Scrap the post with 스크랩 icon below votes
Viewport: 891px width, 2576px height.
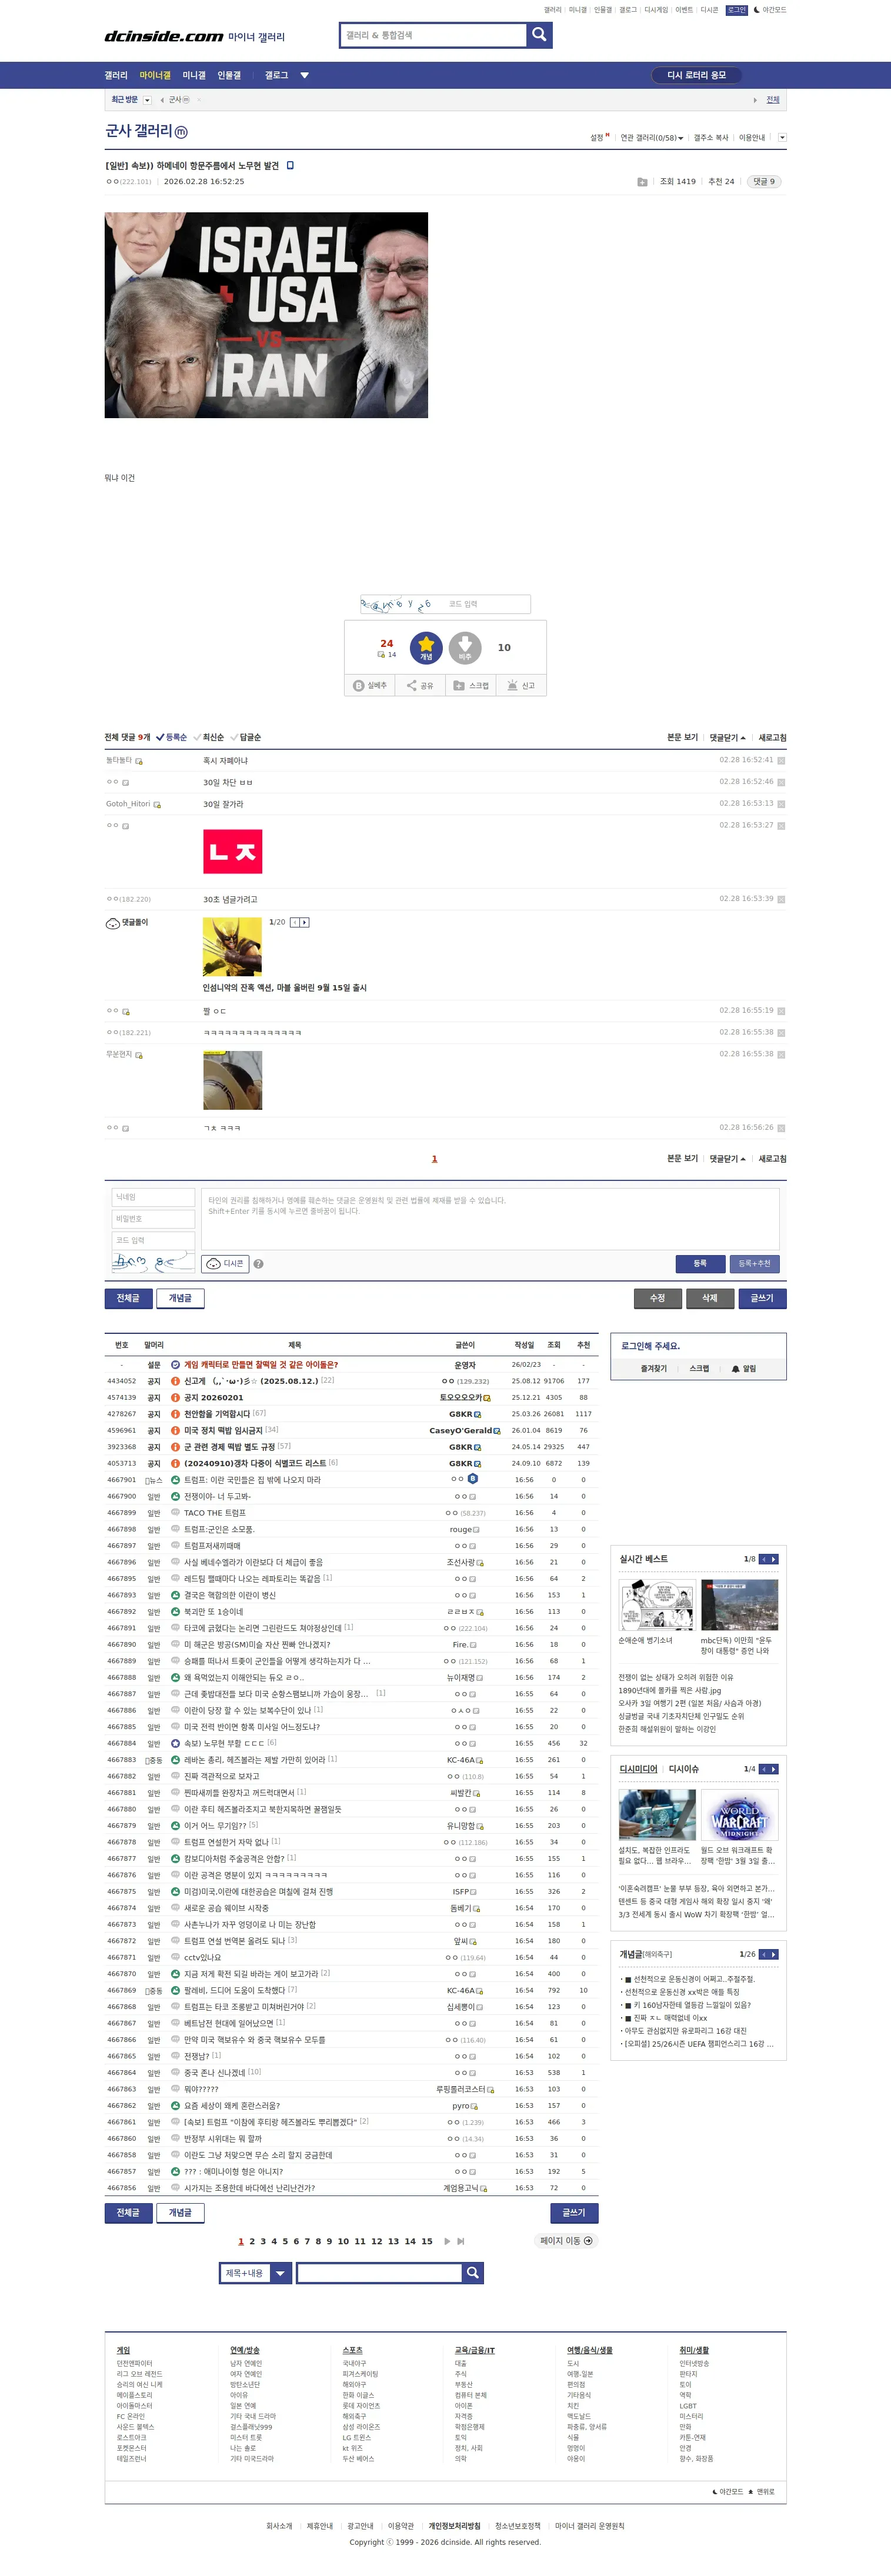pos(471,685)
